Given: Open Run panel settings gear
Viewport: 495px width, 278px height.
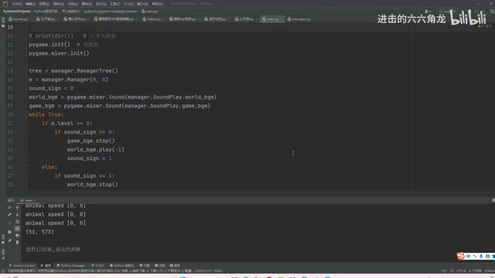Looking at the screenshot, I should [x=493, y=200].
